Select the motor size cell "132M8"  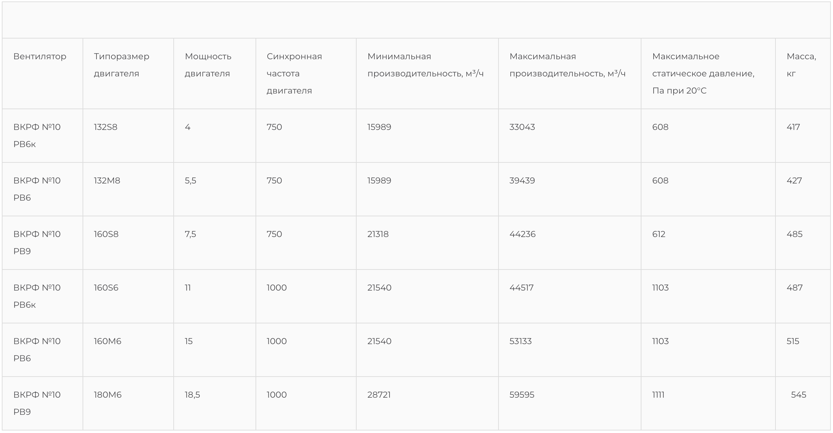pos(107,181)
